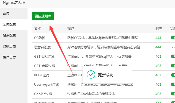
Task: Click the GET-URI过滤 row description about sql注入
Action: pos(99,57)
